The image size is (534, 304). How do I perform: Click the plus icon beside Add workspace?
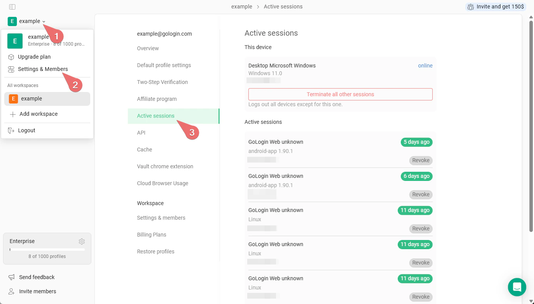coord(13,114)
